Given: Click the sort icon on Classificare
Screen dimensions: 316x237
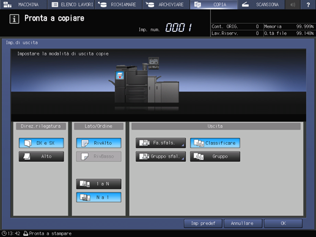Looking at the screenshot, I should pyautogui.click(x=199, y=143).
